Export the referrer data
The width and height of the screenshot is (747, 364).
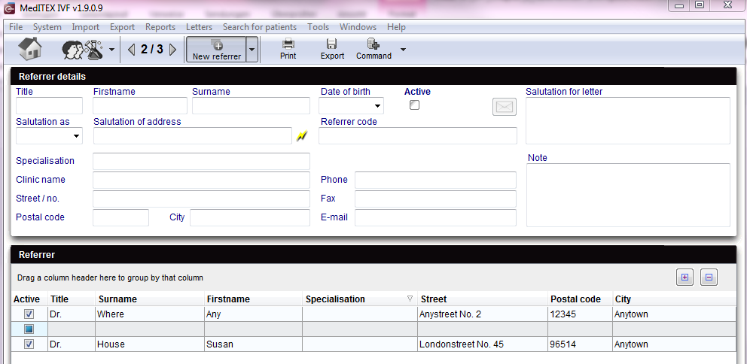(332, 50)
